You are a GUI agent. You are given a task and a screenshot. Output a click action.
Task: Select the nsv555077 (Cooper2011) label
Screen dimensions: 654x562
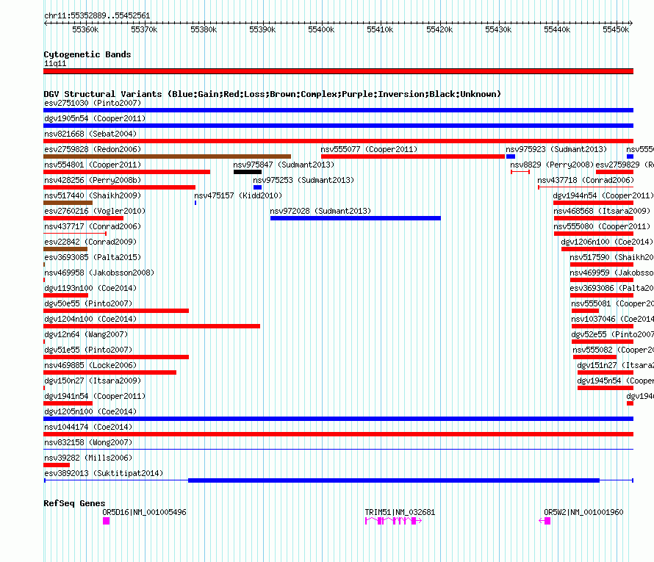pos(369,149)
